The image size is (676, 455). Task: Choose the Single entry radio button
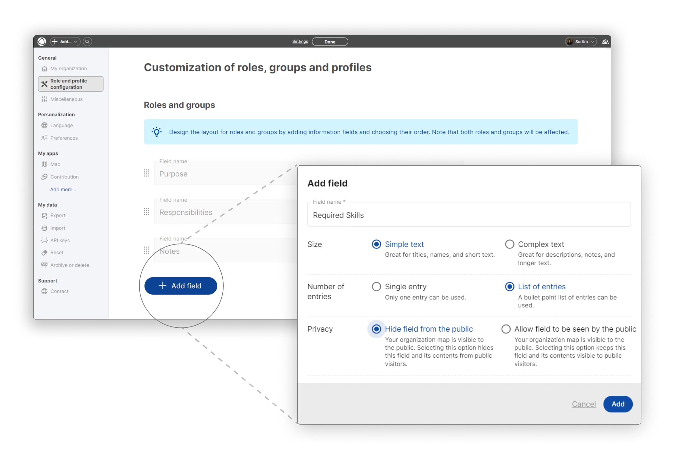point(376,286)
